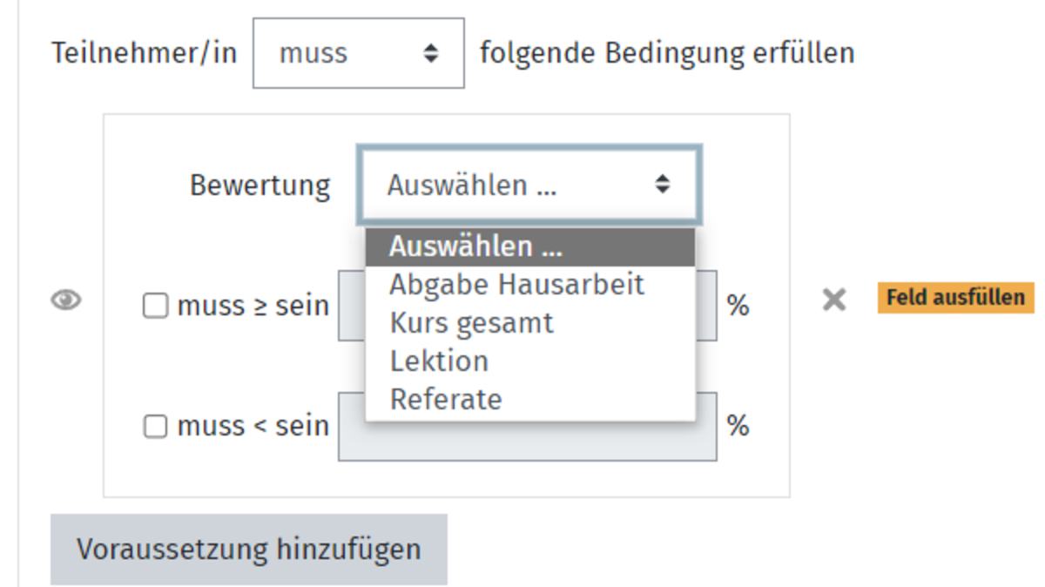This screenshot has width=1045, height=587.
Task: Enable the "muss < sein" checkbox
Action: (155, 427)
